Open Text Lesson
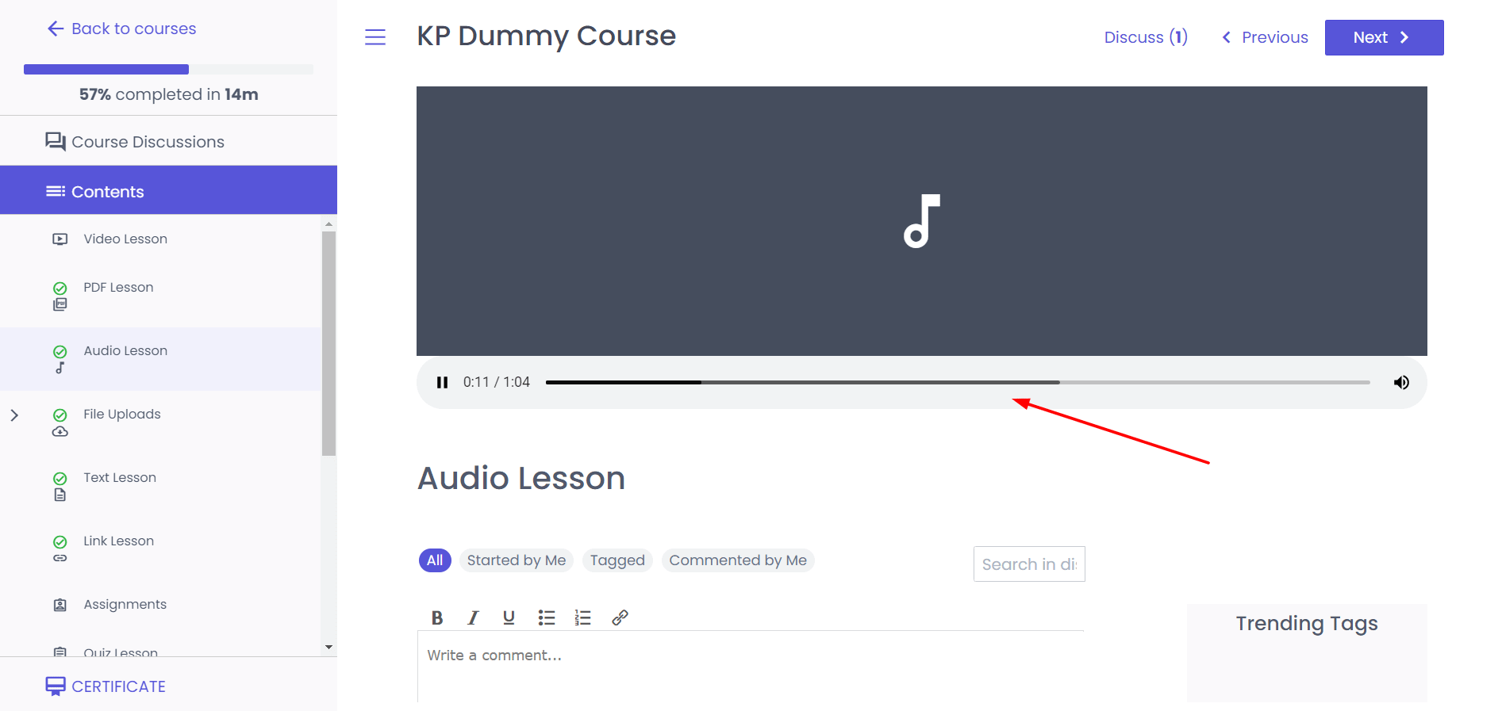Viewport: 1502px width, 711px height. (x=120, y=477)
